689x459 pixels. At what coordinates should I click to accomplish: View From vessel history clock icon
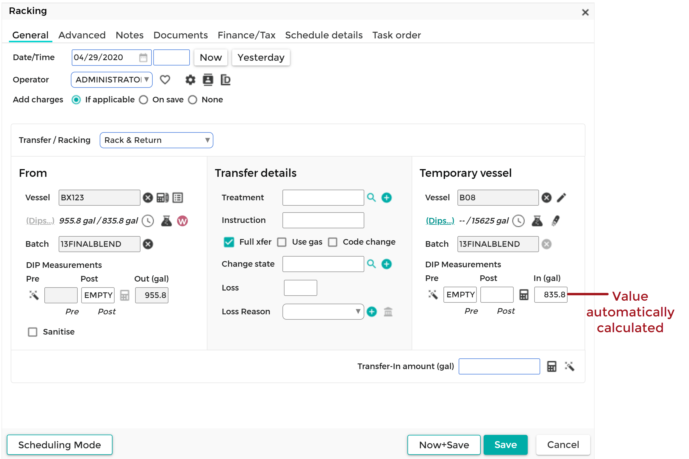click(148, 221)
